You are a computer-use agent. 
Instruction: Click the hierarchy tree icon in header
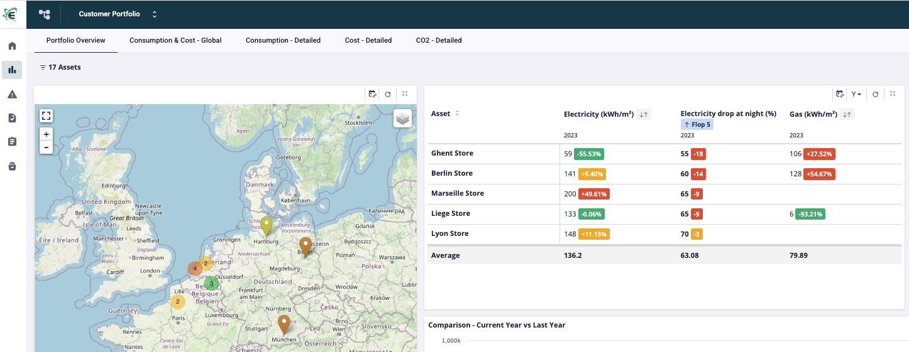coord(44,14)
